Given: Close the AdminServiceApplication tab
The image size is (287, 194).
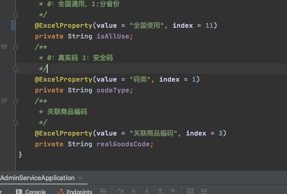Looking at the screenshot, I should pyautogui.click(x=80, y=178).
